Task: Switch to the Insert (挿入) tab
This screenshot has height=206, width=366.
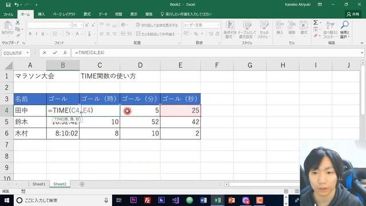Action: click(41, 14)
